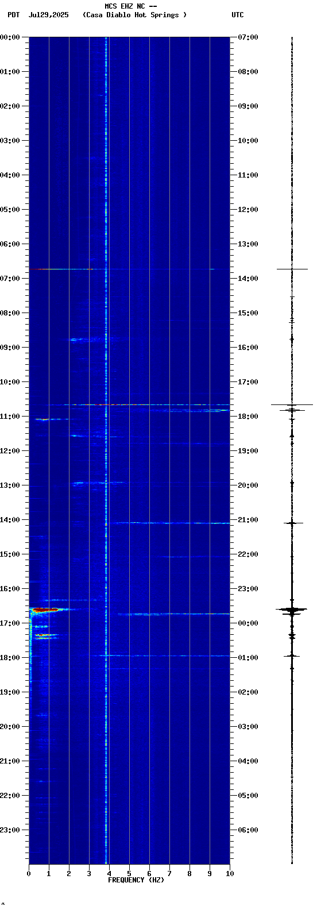The width and height of the screenshot is (317, 910).
Task: Click the "00:00" label on UTC axis
Action: pos(248,623)
